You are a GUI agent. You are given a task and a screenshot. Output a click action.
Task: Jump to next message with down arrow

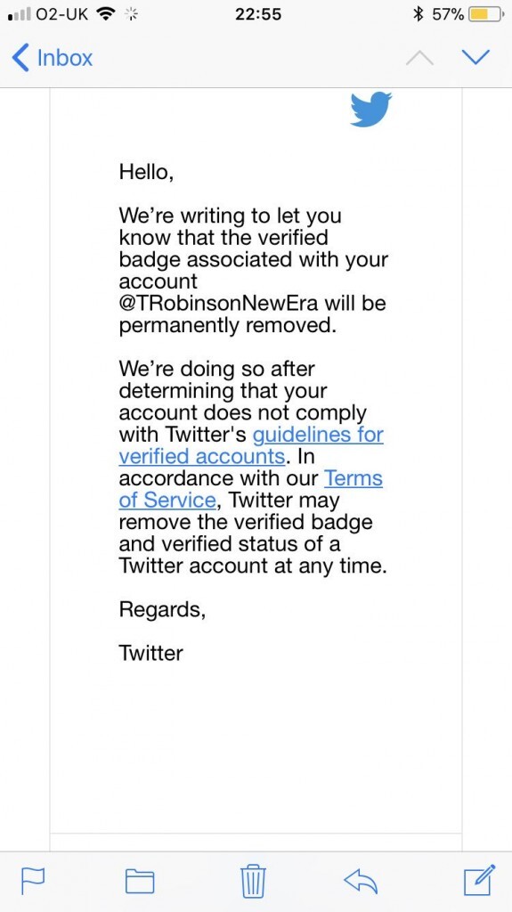coord(475,57)
